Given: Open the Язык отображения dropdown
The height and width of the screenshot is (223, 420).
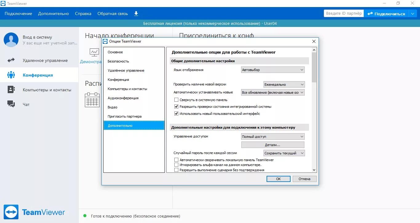Looking at the screenshot, I should click(x=273, y=70).
